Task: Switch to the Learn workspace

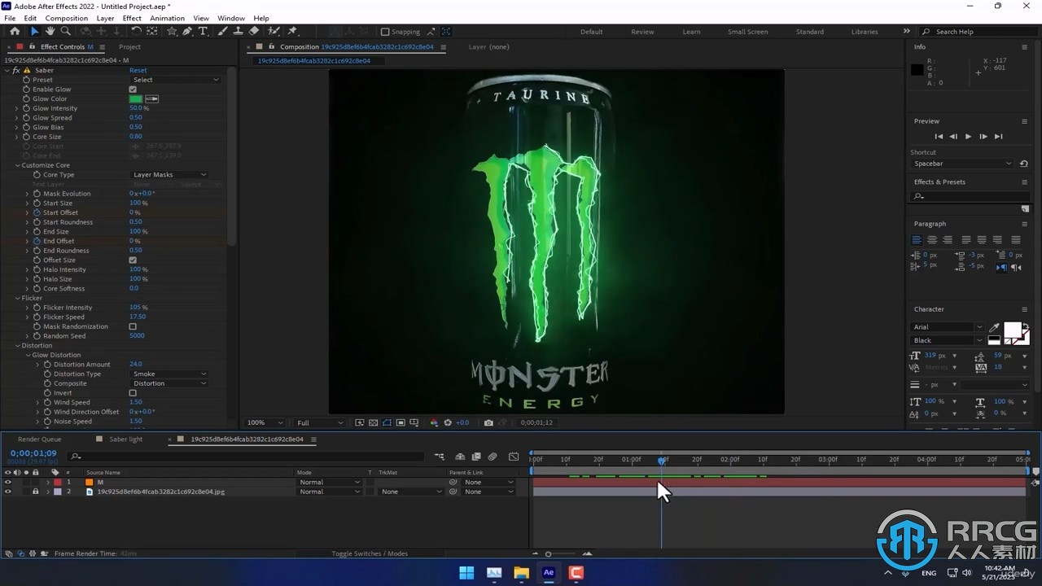Action: coord(691,32)
